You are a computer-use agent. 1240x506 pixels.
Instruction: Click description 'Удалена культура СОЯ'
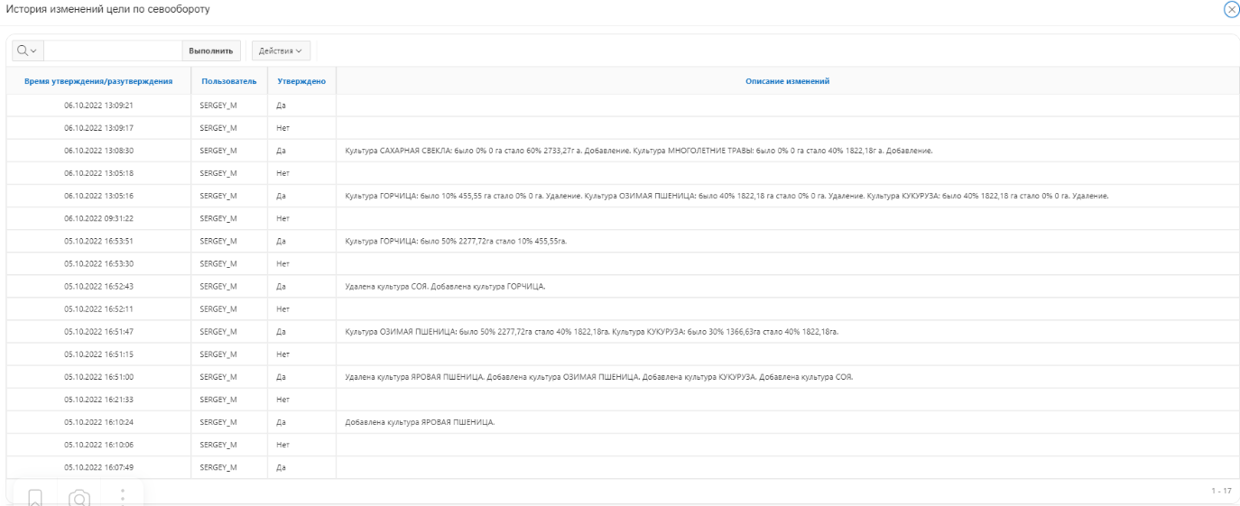click(x=446, y=287)
